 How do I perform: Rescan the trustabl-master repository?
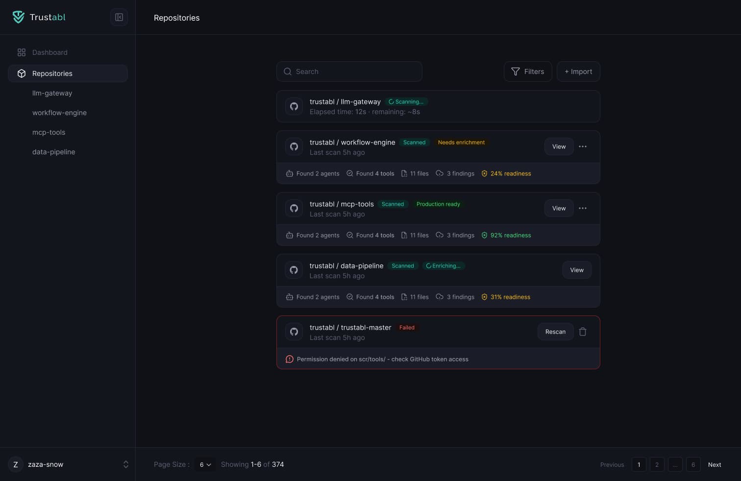pos(555,332)
